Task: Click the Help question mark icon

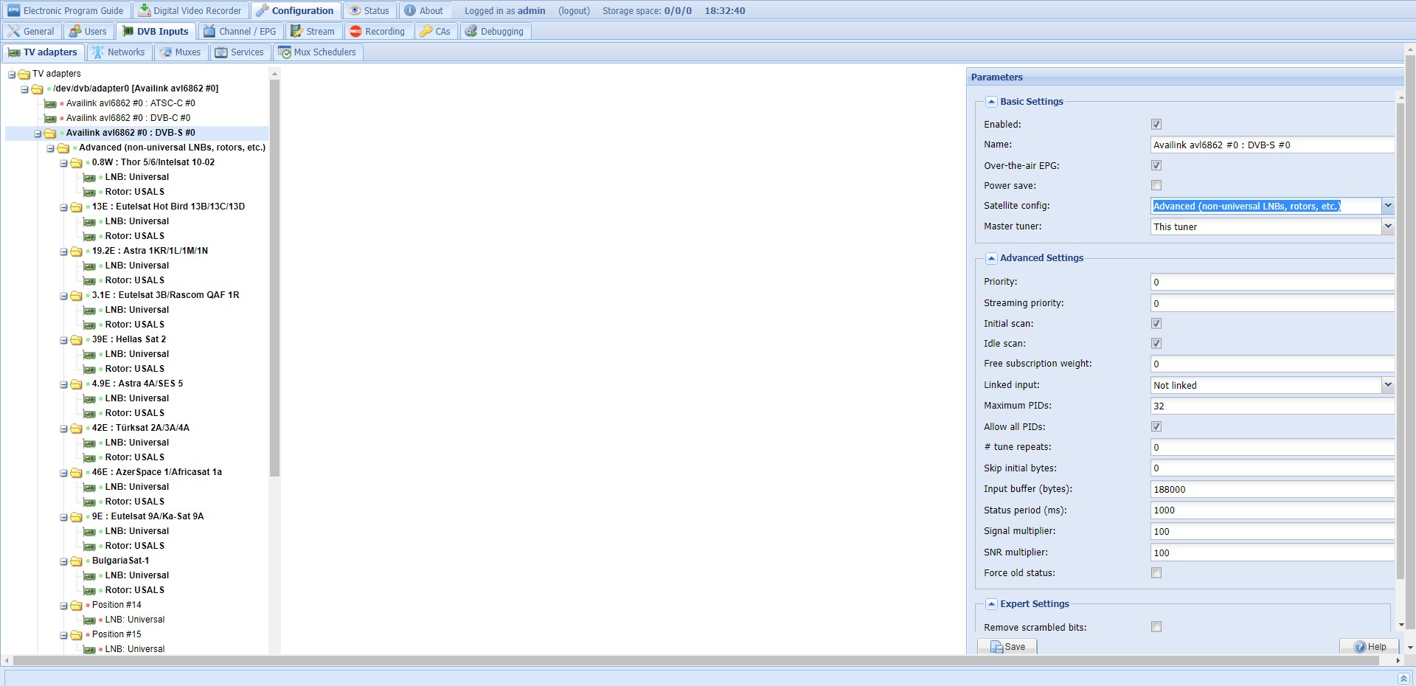Action: [x=1360, y=647]
